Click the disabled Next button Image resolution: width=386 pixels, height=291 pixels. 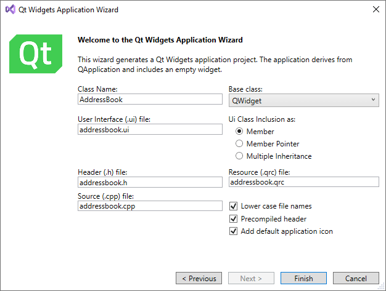pyautogui.click(x=251, y=278)
